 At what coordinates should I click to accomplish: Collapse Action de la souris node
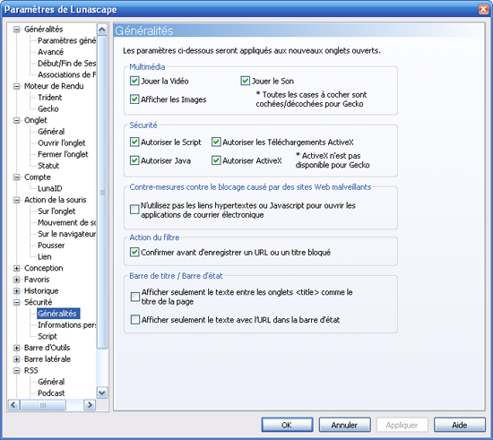coord(17,200)
